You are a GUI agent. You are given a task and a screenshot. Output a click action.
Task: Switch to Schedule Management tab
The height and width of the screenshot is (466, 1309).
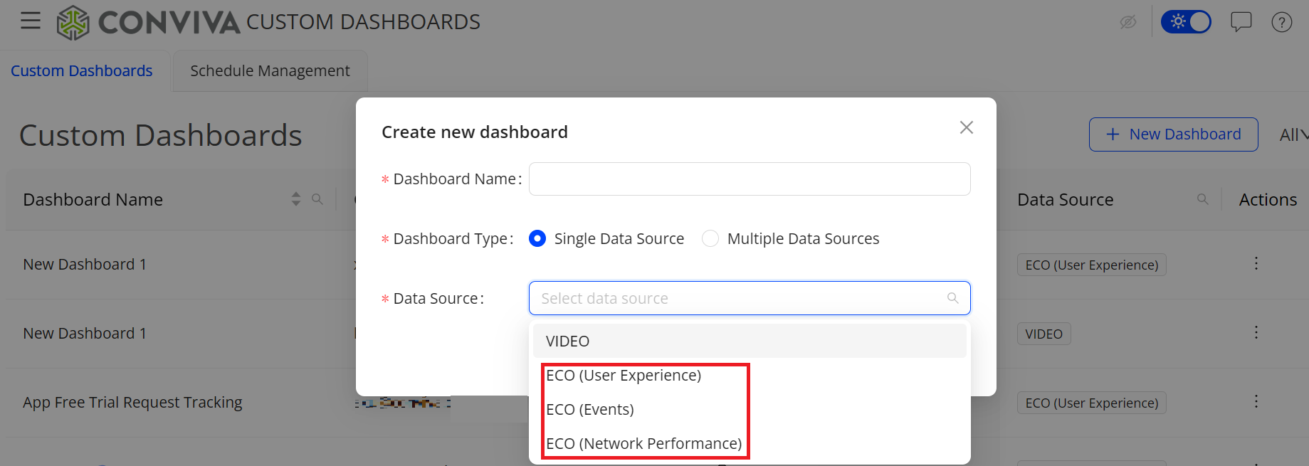pyautogui.click(x=270, y=71)
